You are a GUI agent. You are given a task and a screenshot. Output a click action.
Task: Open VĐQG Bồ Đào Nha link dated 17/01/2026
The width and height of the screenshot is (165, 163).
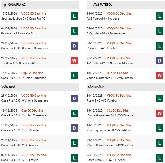pyautogui.click(x=34, y=13)
